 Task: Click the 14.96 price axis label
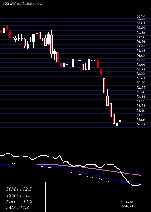pyautogui.click(x=141, y=37)
